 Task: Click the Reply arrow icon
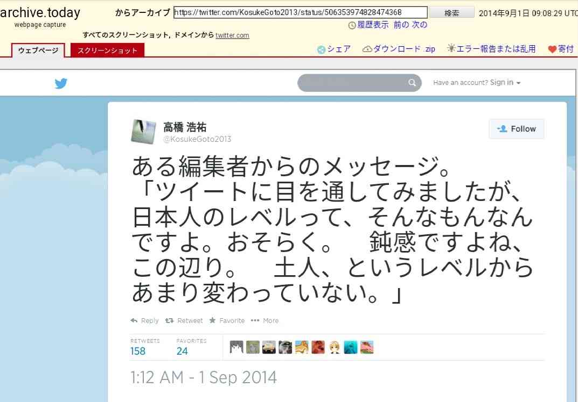(x=134, y=321)
